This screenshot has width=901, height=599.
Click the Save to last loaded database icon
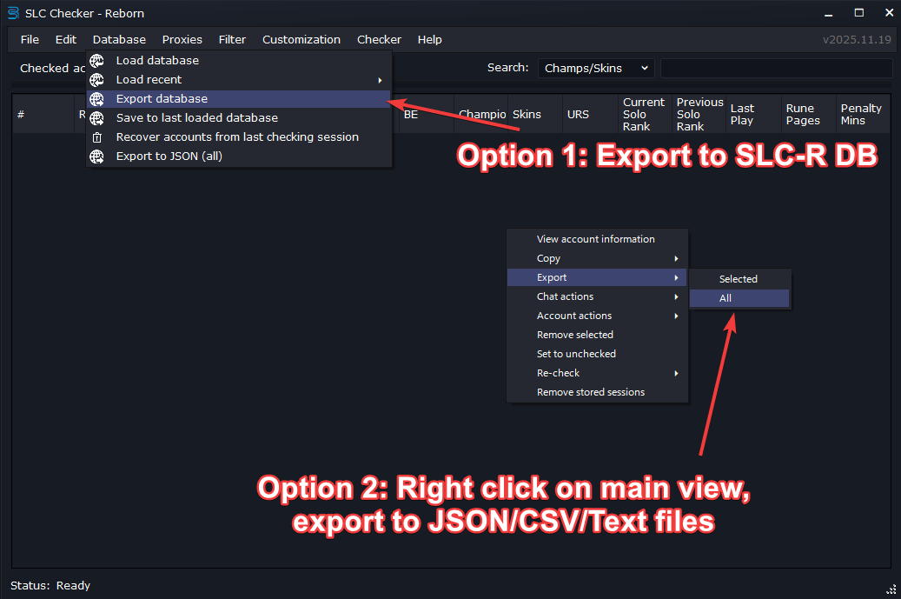click(x=97, y=118)
